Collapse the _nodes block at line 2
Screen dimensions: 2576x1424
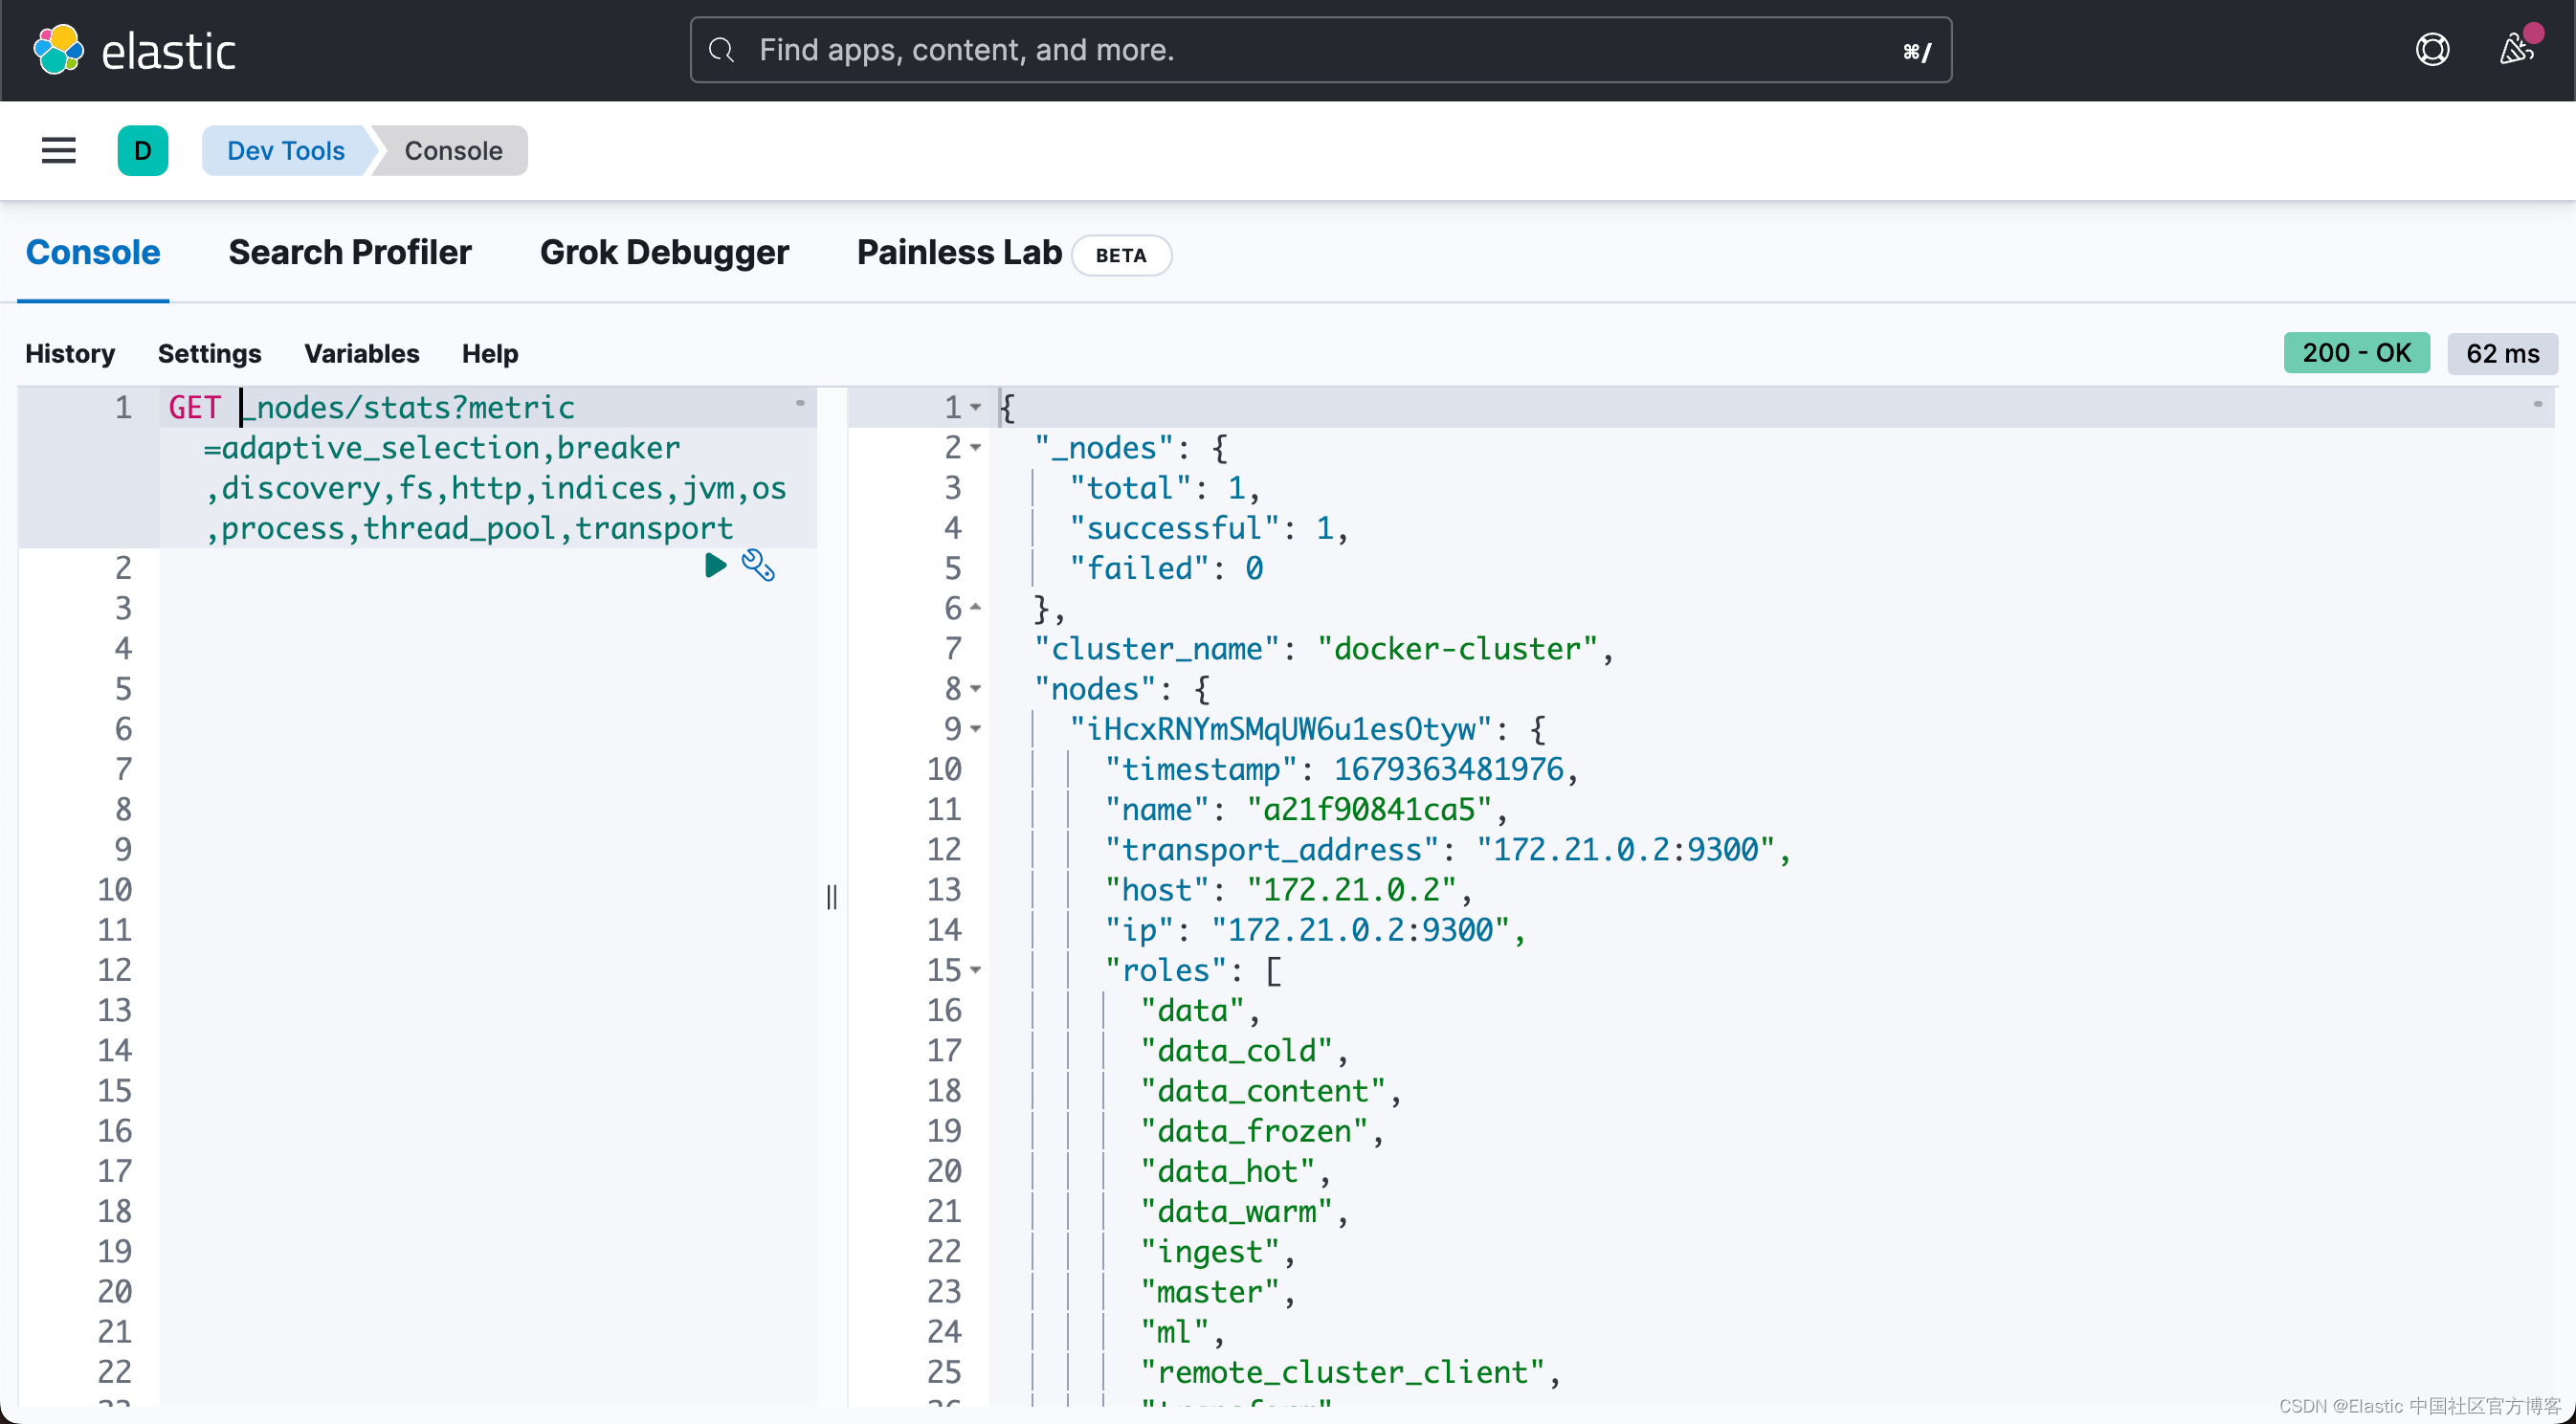[976, 448]
